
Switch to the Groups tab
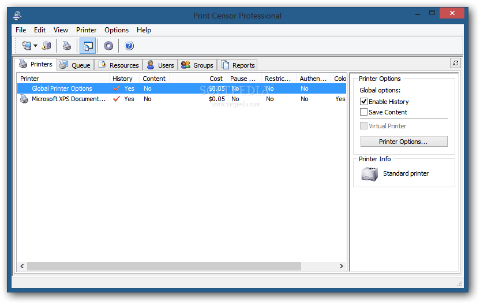click(x=197, y=65)
